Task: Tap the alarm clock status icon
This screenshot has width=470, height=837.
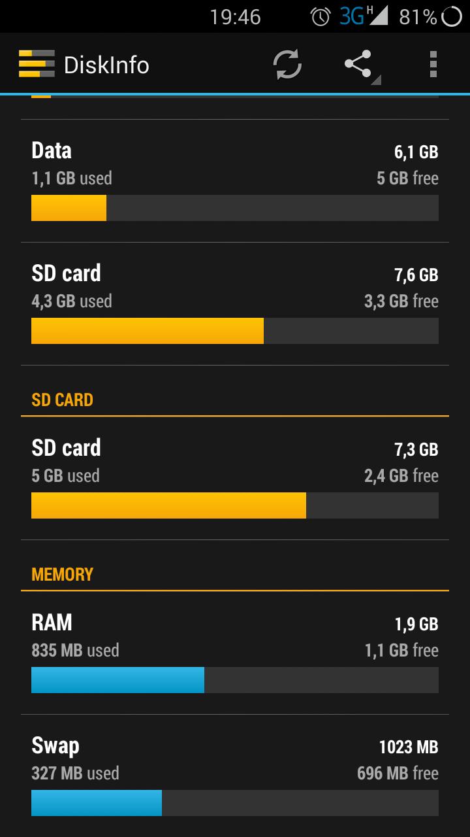Action: [x=320, y=17]
